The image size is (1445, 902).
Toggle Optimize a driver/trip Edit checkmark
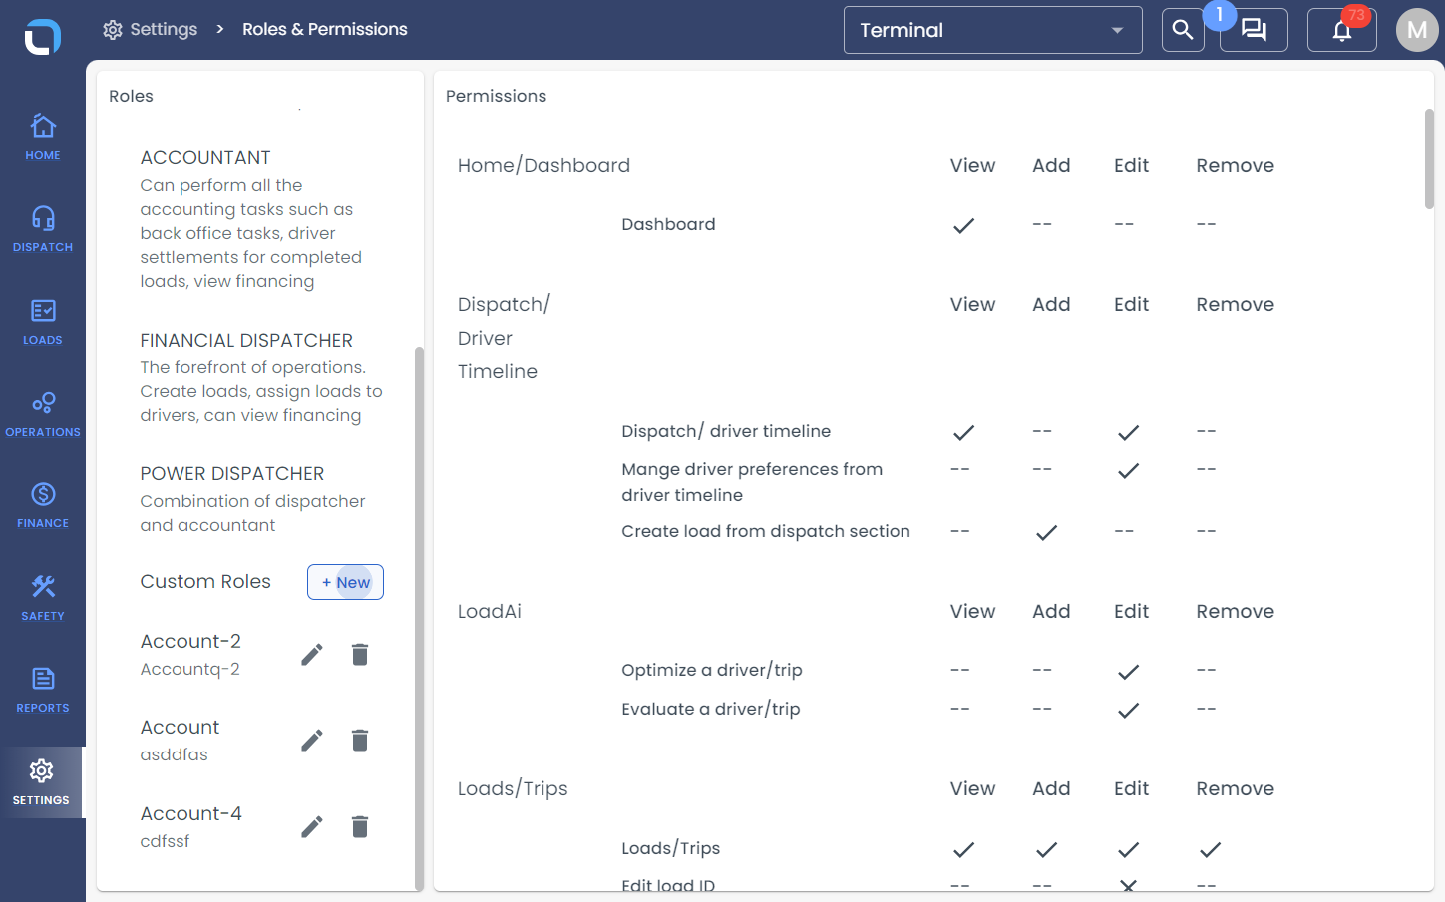[x=1128, y=671]
